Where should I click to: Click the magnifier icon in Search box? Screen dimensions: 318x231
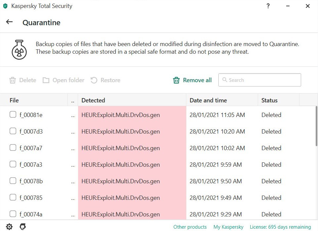point(224,80)
